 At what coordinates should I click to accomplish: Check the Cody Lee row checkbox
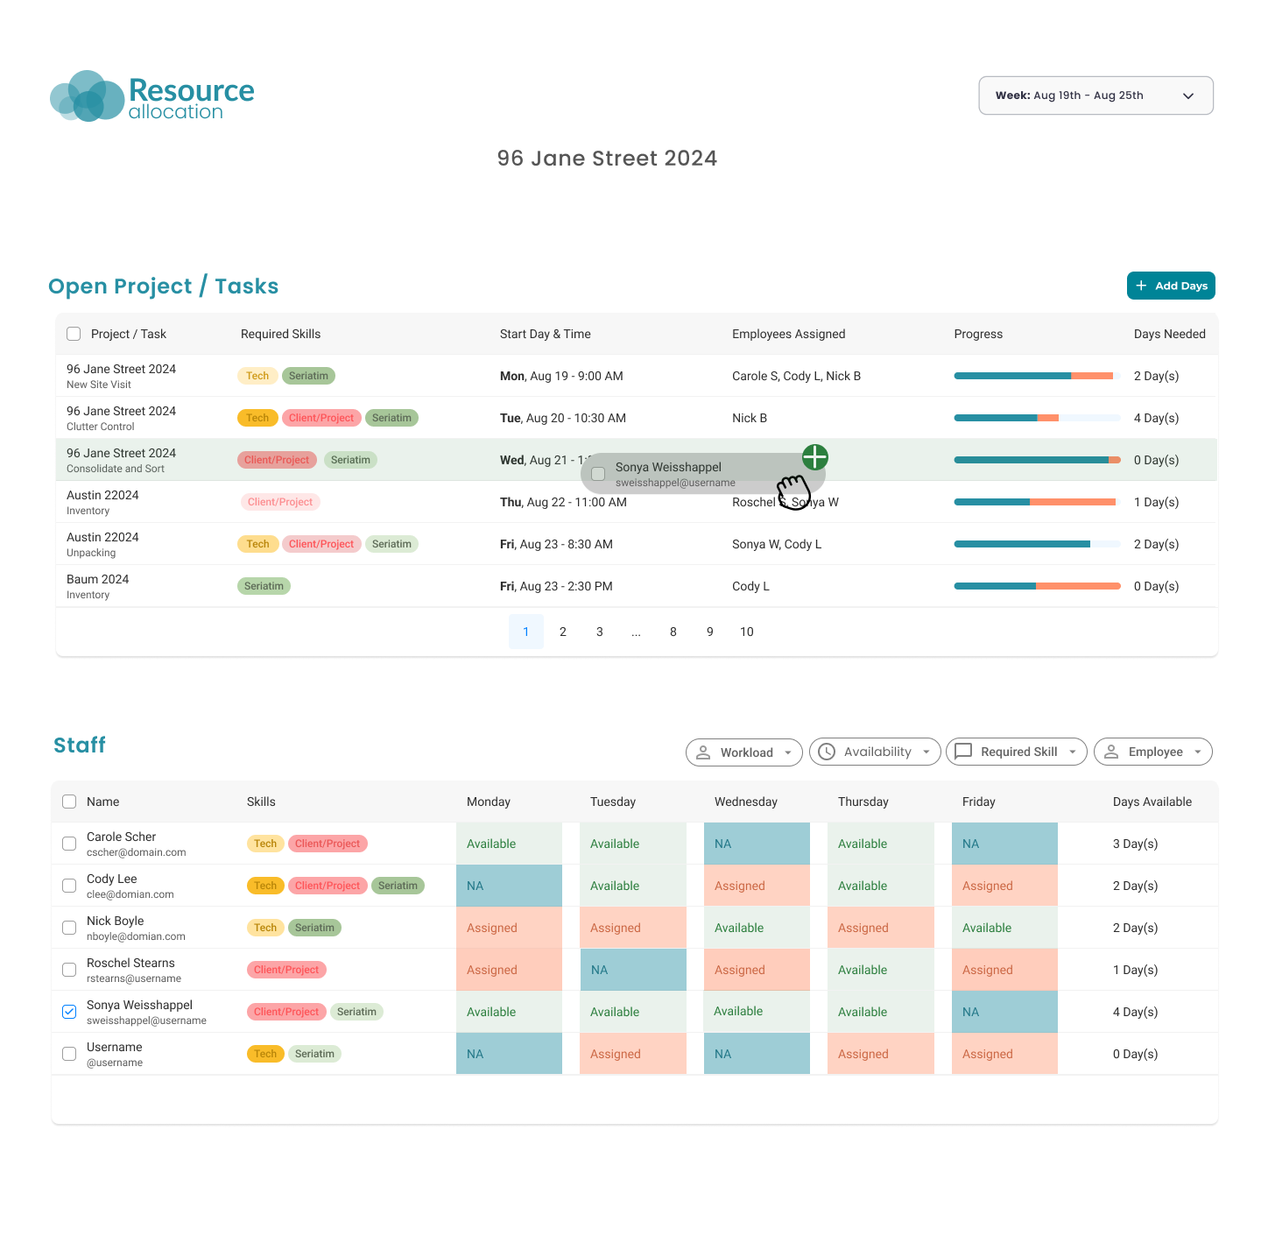69,886
